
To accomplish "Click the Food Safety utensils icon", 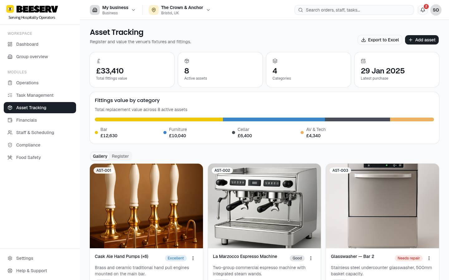I will click(10, 157).
